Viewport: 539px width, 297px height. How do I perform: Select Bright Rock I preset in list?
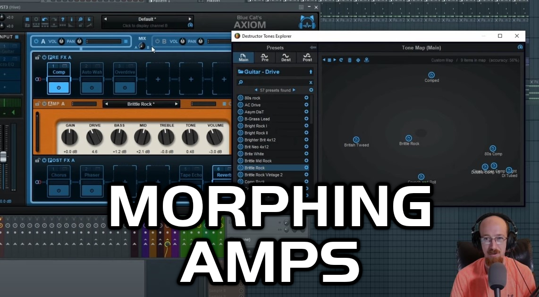pos(273,126)
